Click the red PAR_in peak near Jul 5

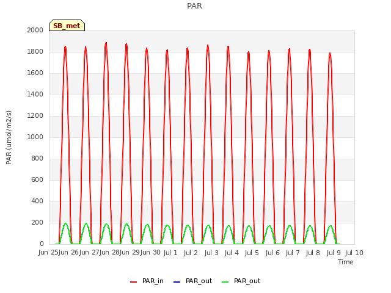click(x=249, y=52)
